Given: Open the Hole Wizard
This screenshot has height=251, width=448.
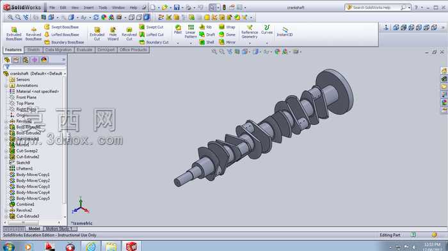Looking at the screenshot, I should click(113, 34).
